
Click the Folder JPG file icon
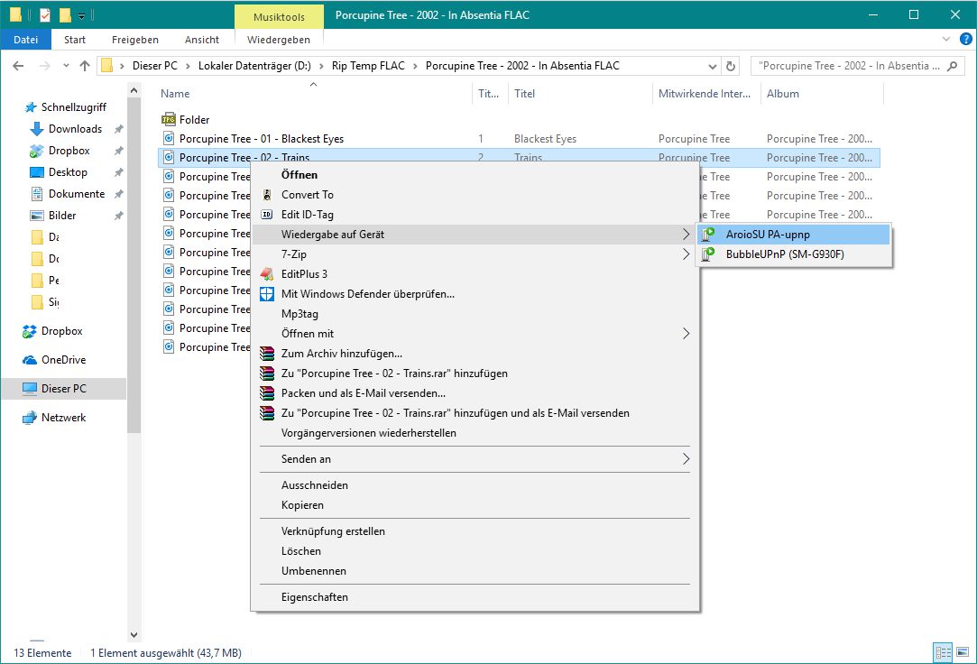168,120
